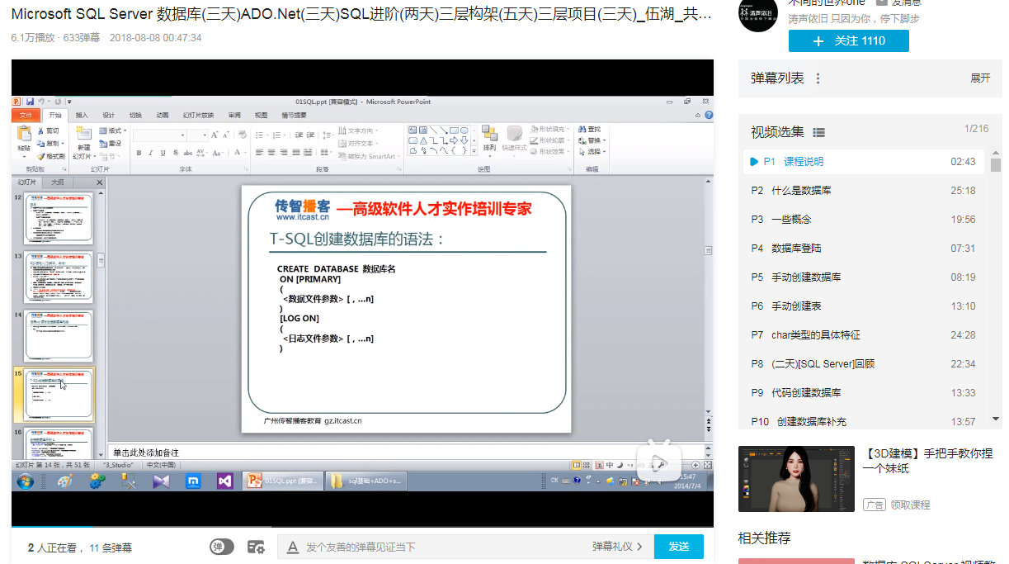Play P7 char类型的具体特征 from the playlist

(x=864, y=335)
